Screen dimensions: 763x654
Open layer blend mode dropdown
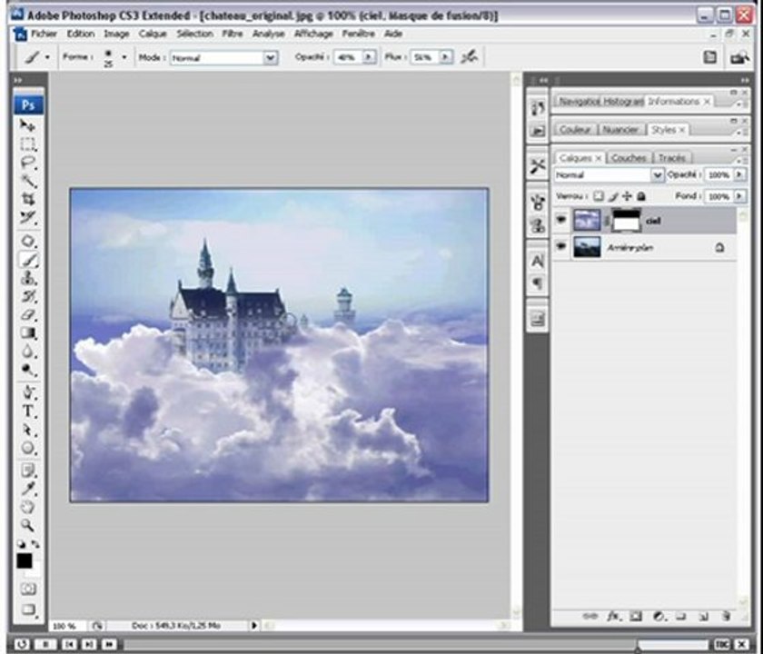click(658, 174)
